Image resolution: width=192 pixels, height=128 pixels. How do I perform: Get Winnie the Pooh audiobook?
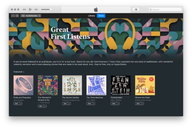138,104
